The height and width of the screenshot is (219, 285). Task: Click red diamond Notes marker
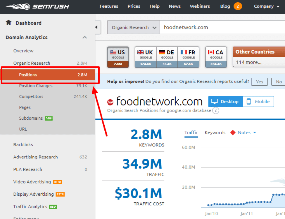click(x=233, y=133)
